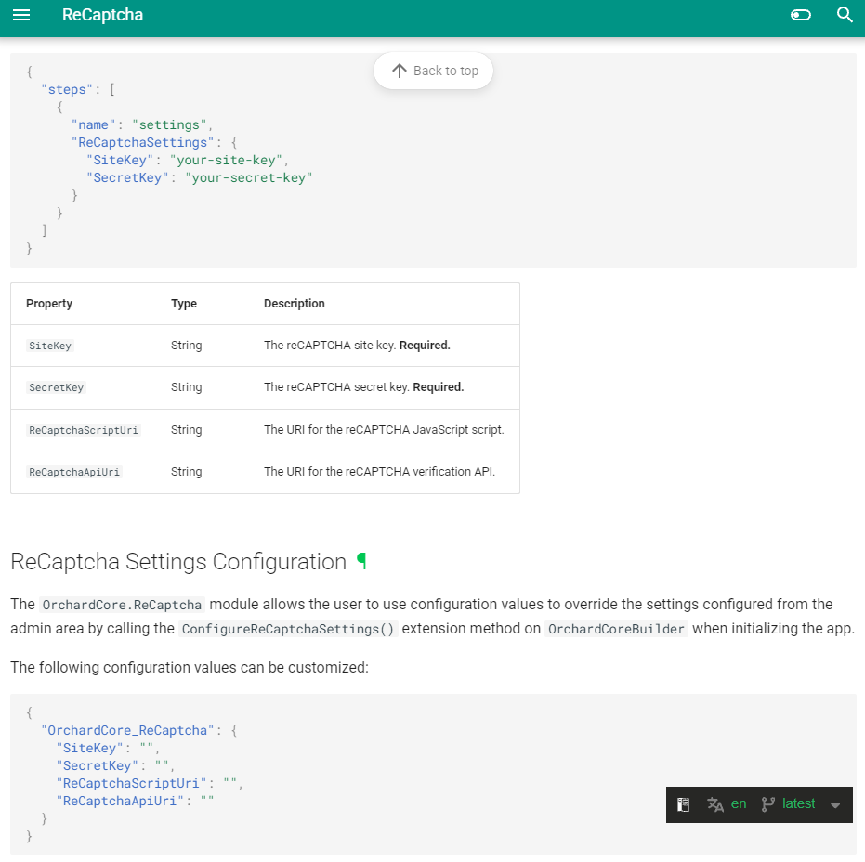Click the Read the Docs book icon

tap(683, 804)
